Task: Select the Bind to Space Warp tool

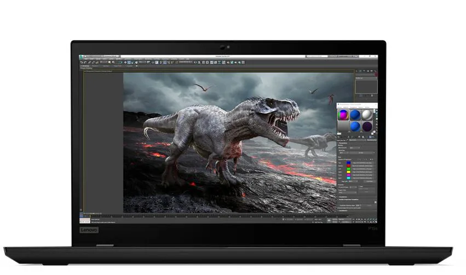Action: 97,62
